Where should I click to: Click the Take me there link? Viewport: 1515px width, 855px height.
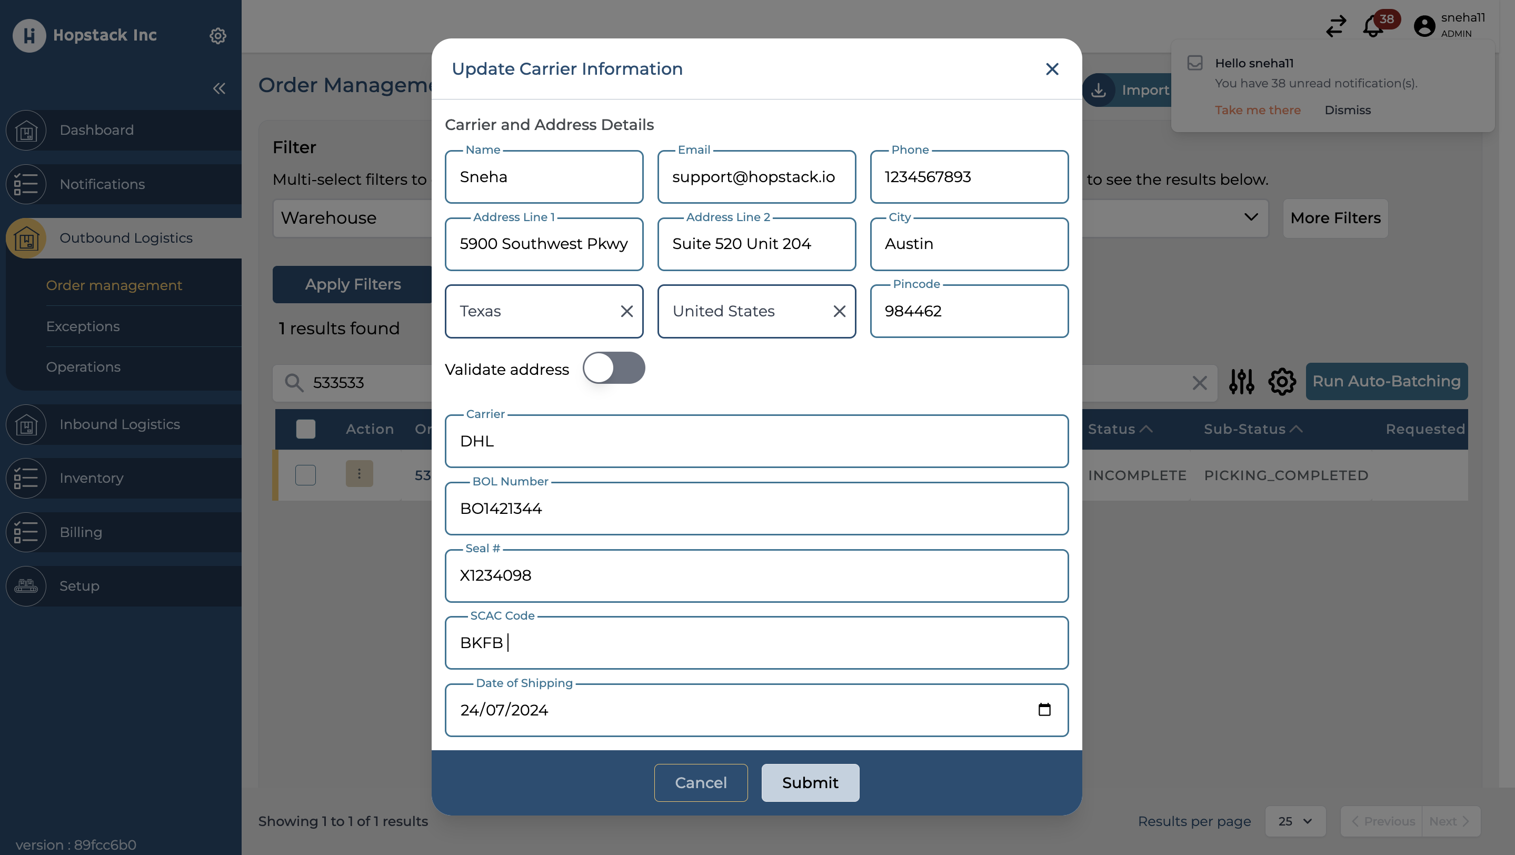click(x=1258, y=110)
